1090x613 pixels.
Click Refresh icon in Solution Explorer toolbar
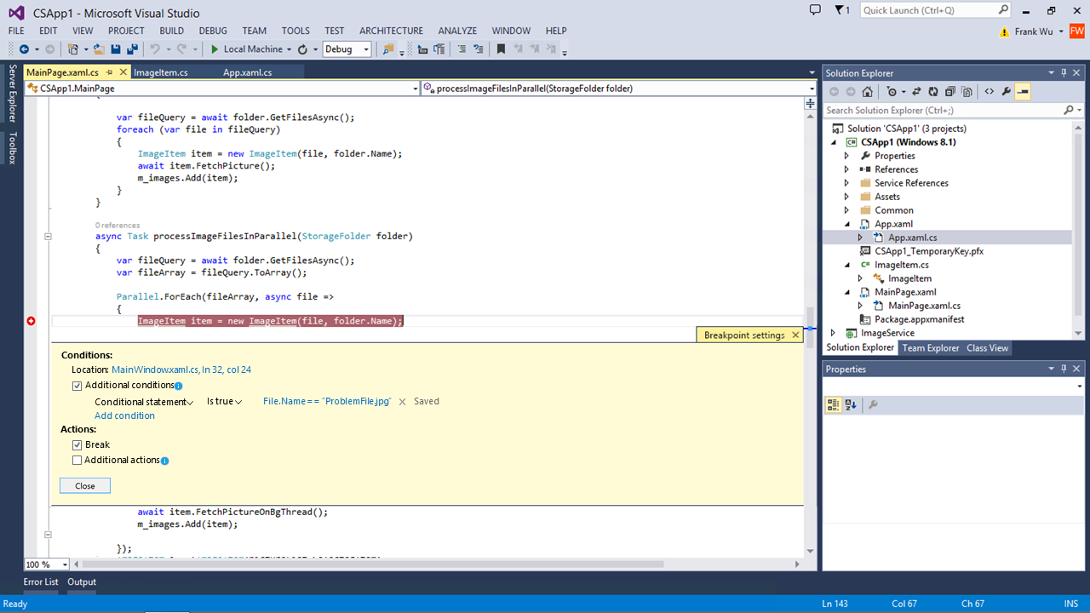pyautogui.click(x=933, y=91)
